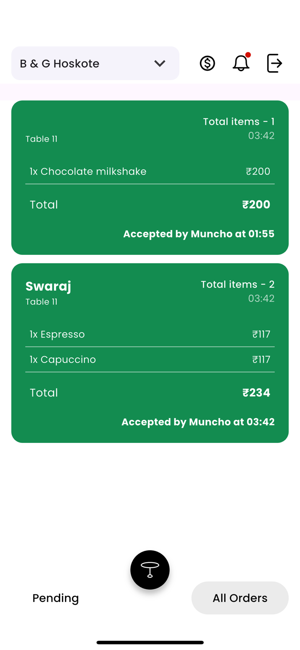
Task: Tap the table icon in the black circle
Action: coord(150,570)
